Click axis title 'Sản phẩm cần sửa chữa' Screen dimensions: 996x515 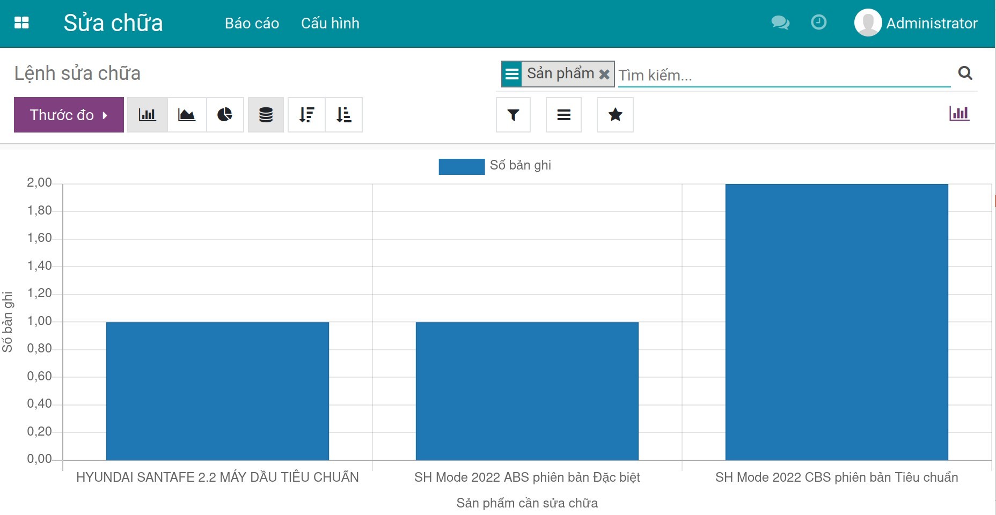pos(527,503)
